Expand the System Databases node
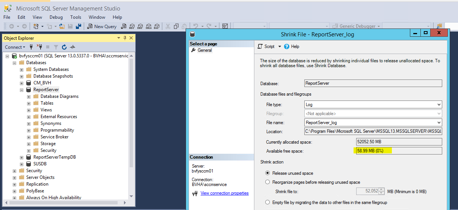458x210 pixels. 21,69
